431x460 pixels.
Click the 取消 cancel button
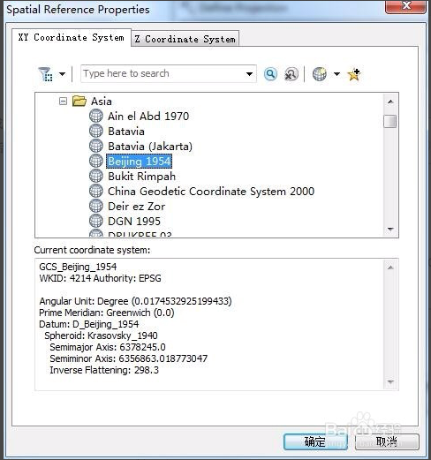(x=387, y=441)
